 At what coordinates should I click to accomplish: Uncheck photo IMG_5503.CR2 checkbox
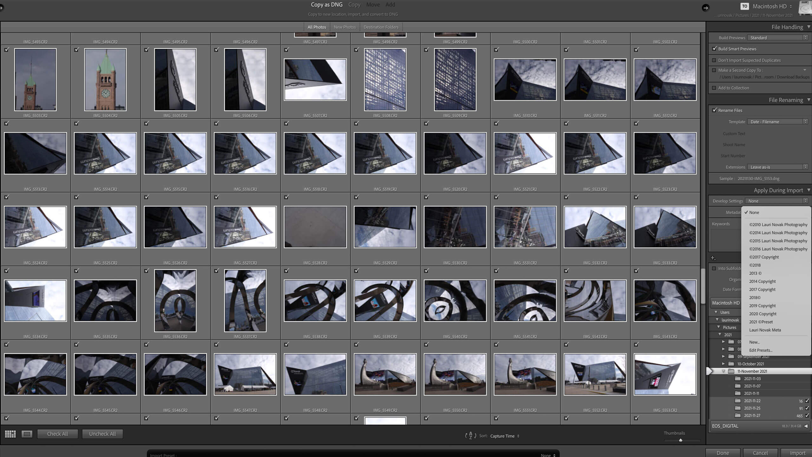click(7, 50)
